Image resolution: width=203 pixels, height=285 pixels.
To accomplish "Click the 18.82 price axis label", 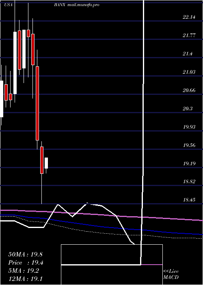I will tap(189, 182).
